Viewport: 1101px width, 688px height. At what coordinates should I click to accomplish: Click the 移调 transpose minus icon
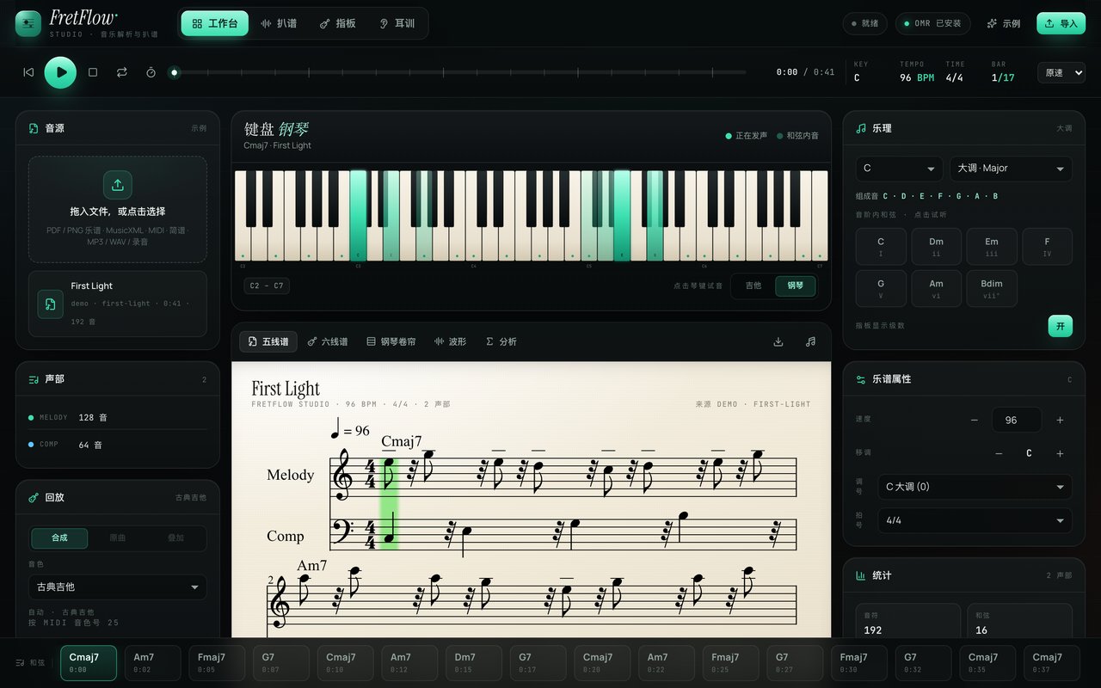pyautogui.click(x=999, y=453)
